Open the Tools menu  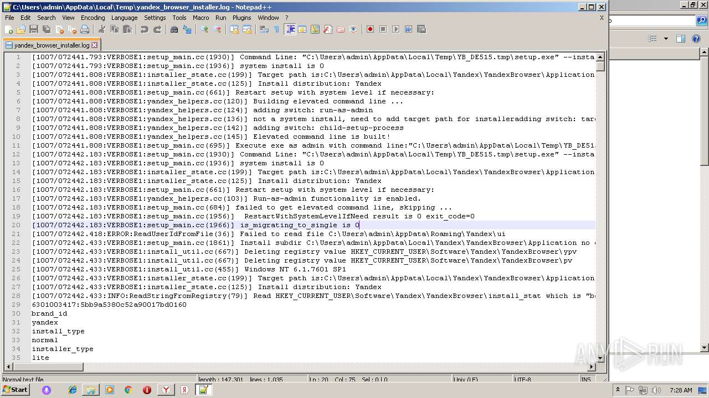coord(179,18)
